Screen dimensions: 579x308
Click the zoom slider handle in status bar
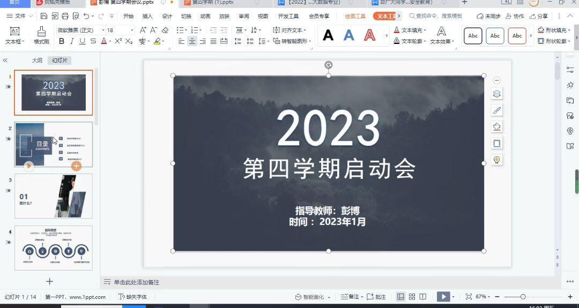click(x=523, y=297)
